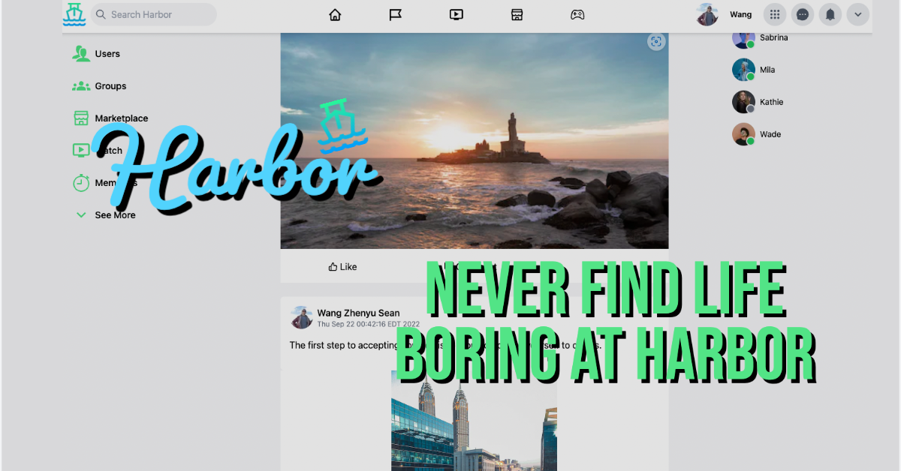Click the Marketplace shop icon in the sidebar

[x=81, y=118]
